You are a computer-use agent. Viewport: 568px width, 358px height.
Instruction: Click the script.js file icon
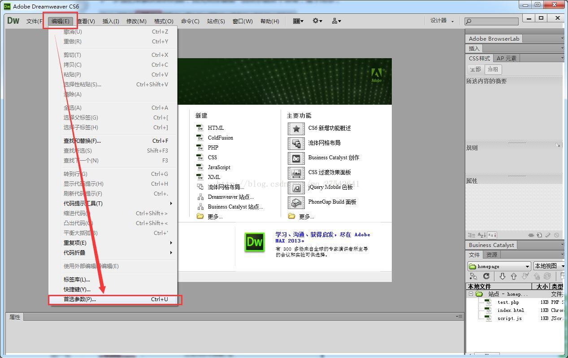coord(489,319)
